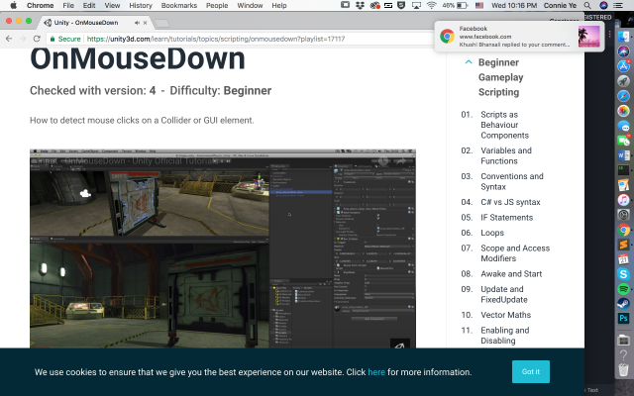Open the Help menu
The width and height of the screenshot is (634, 396).
coord(279,5)
